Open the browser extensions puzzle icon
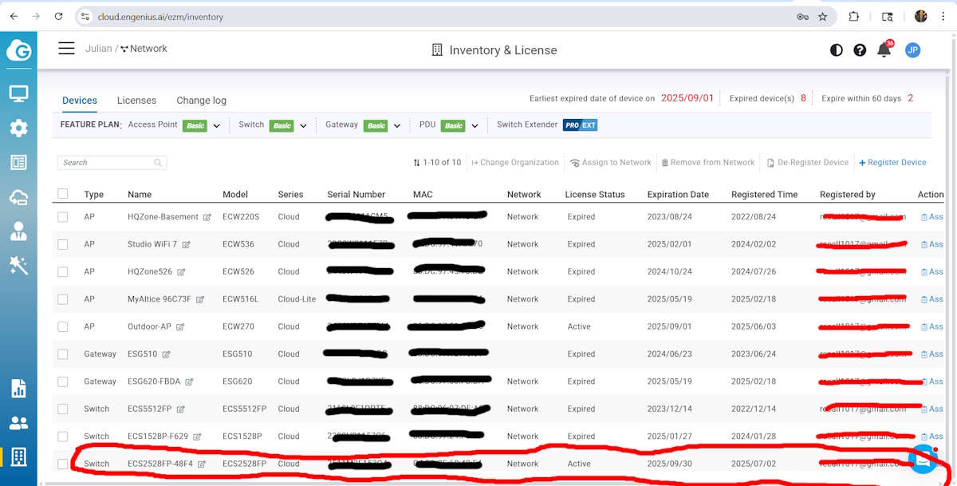 pyautogui.click(x=854, y=16)
